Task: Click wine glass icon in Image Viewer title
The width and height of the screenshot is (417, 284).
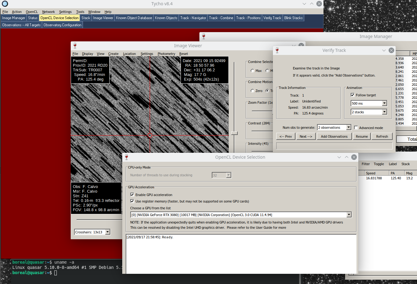Action: [x=75, y=46]
